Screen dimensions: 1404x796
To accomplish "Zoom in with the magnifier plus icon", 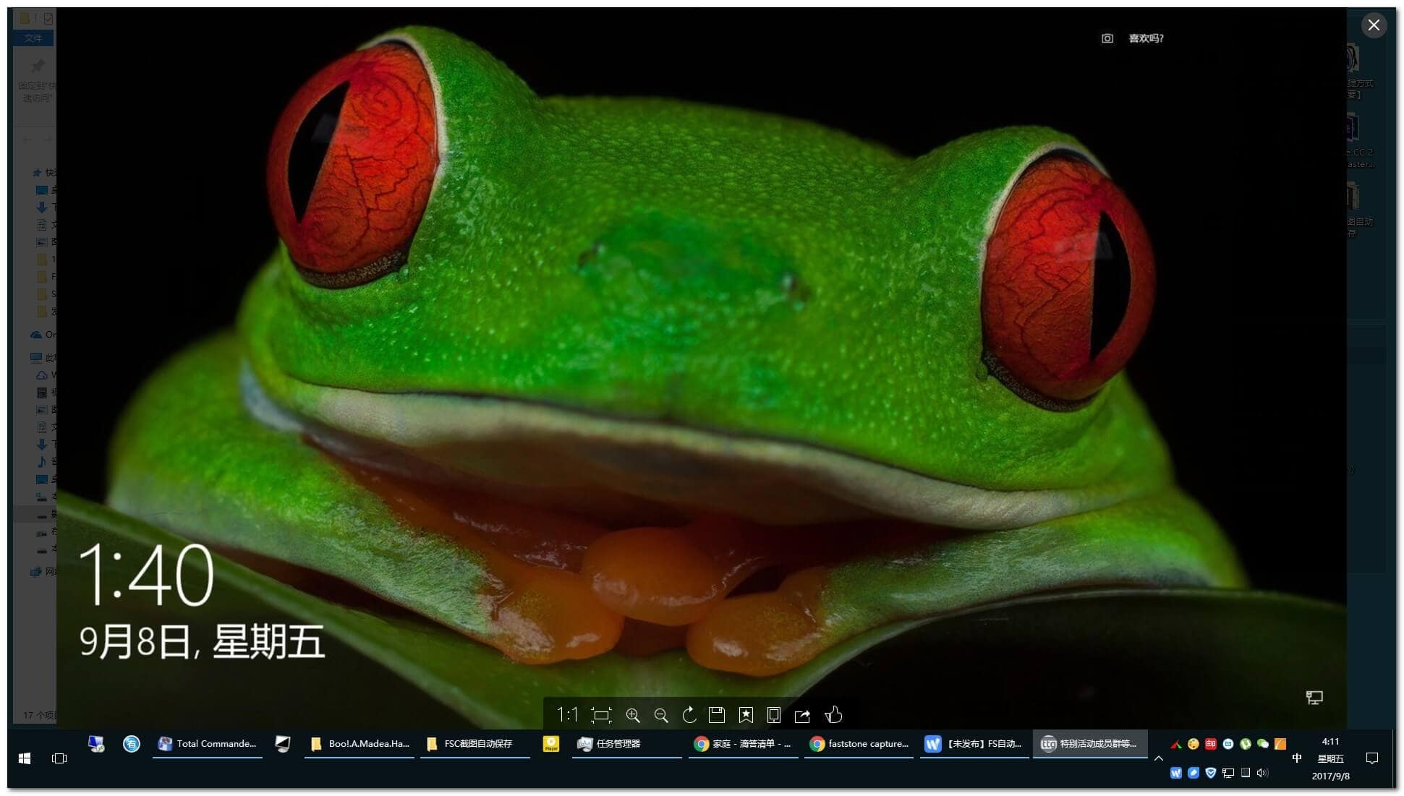I will [x=633, y=715].
